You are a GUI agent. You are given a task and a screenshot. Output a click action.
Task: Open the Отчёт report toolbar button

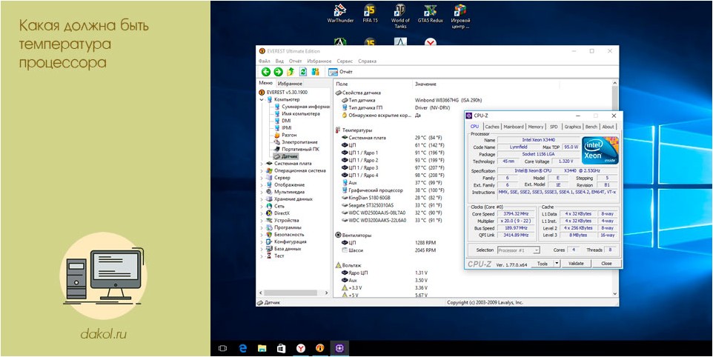point(341,72)
